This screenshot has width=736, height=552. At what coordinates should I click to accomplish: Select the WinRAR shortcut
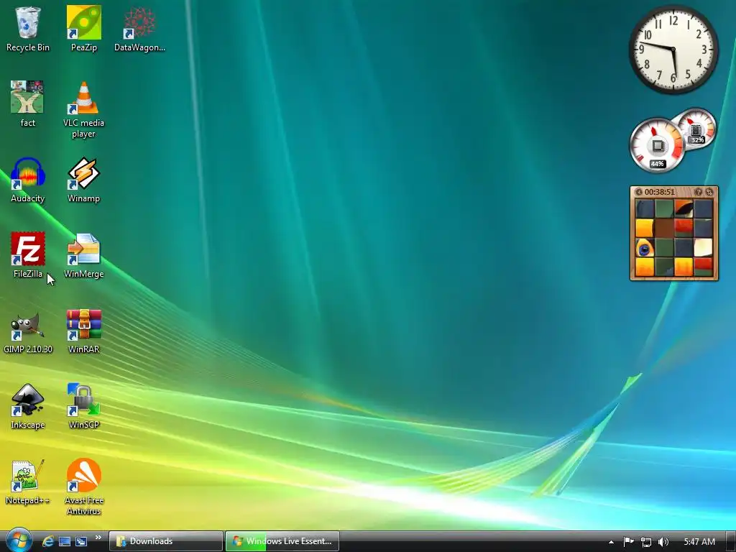click(83, 331)
